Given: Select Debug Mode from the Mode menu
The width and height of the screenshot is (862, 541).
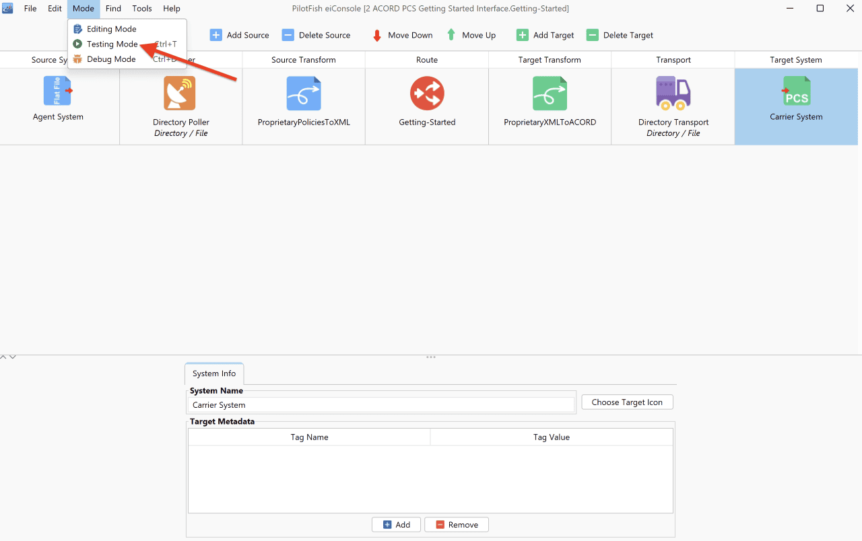Looking at the screenshot, I should 127,59.
